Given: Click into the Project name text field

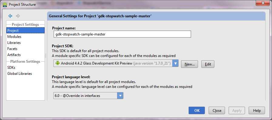Looking at the screenshot, I should 122,34.
